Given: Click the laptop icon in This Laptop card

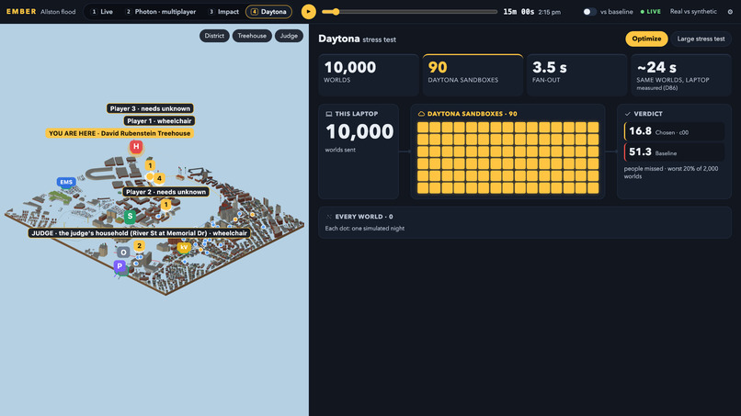Looking at the screenshot, I should point(329,114).
